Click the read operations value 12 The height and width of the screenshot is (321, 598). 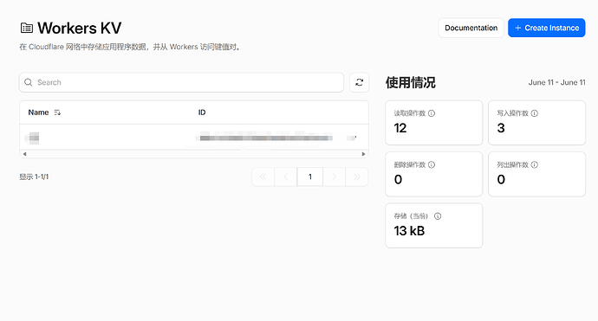pyautogui.click(x=400, y=128)
